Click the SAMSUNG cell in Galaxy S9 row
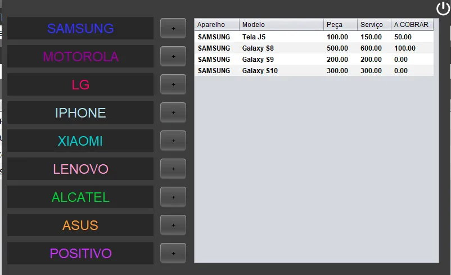The image size is (451, 275). click(x=217, y=59)
